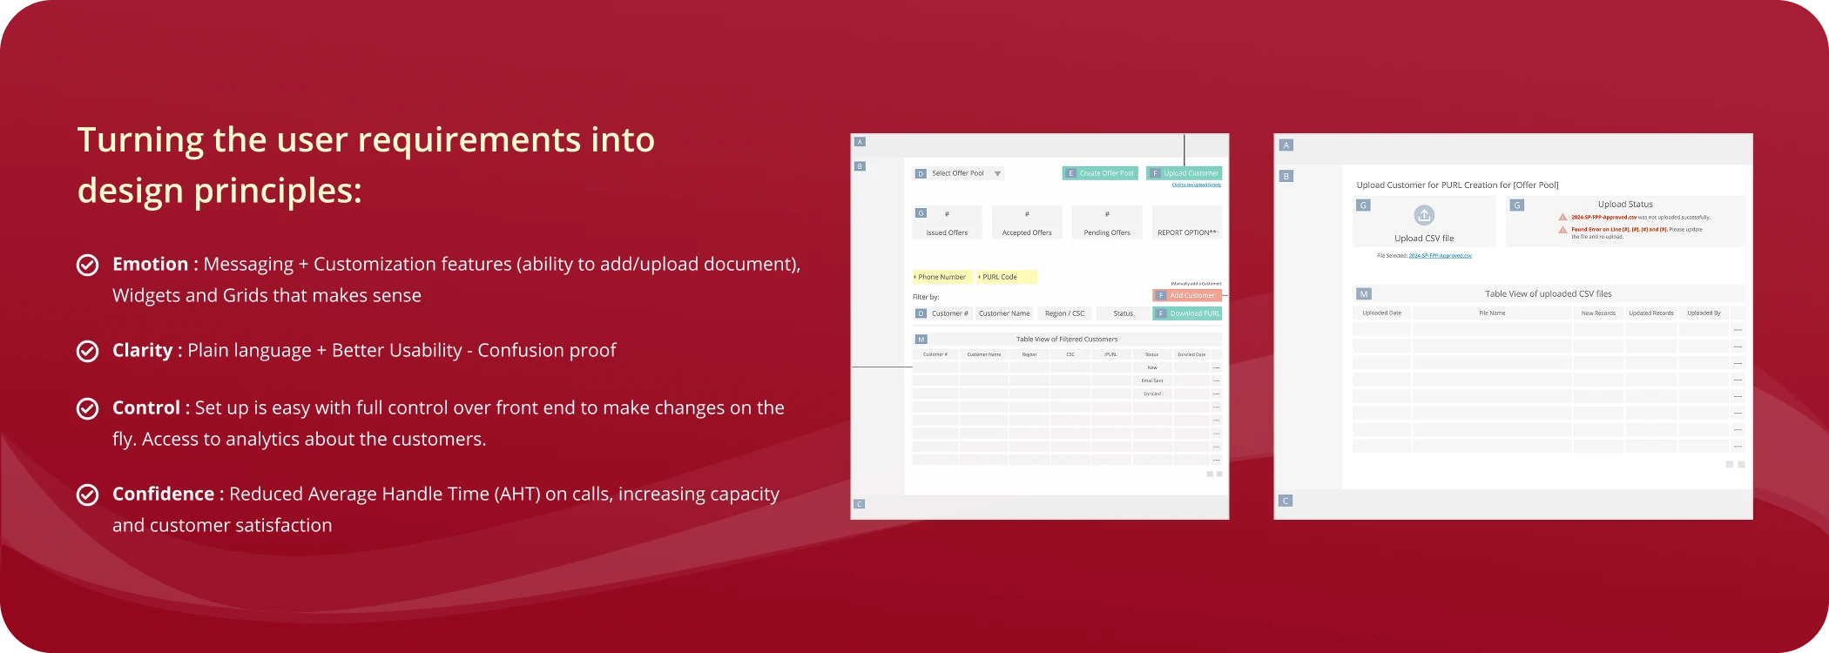Click the Customer Name column header in the table
Screen dimensions: 1829x653
[984, 354]
